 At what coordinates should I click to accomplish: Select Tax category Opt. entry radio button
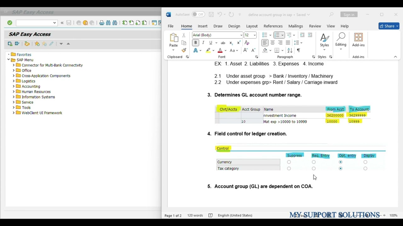click(341, 169)
